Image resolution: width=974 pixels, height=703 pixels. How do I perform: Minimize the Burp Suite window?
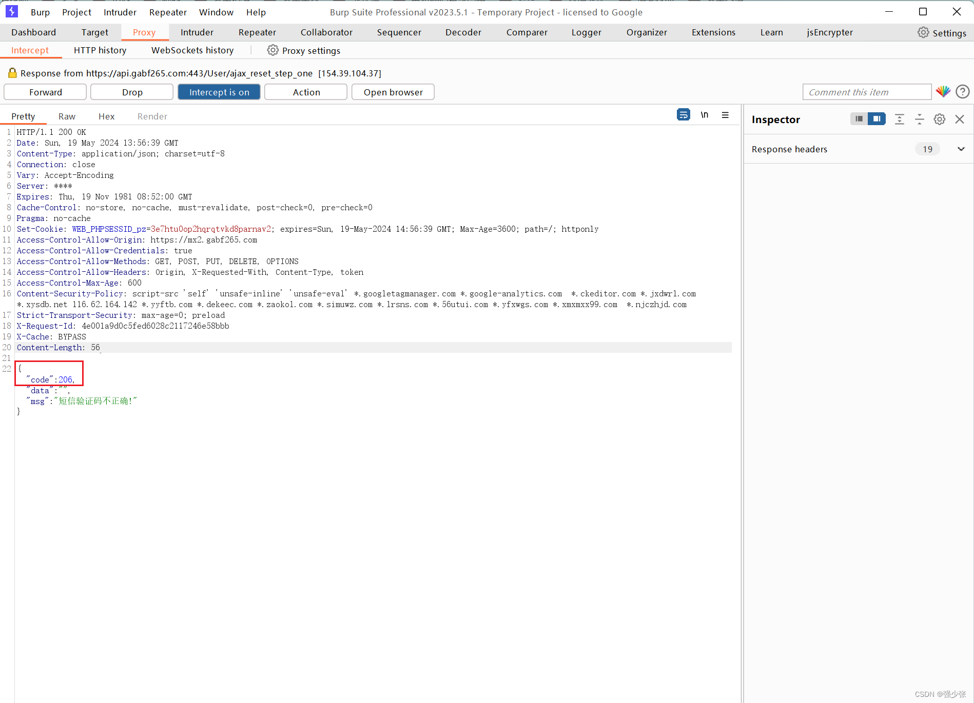[x=889, y=12]
